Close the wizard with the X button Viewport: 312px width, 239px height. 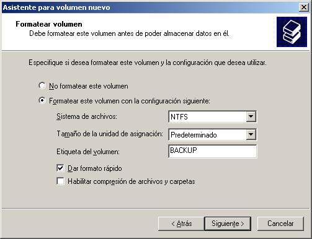point(304,7)
